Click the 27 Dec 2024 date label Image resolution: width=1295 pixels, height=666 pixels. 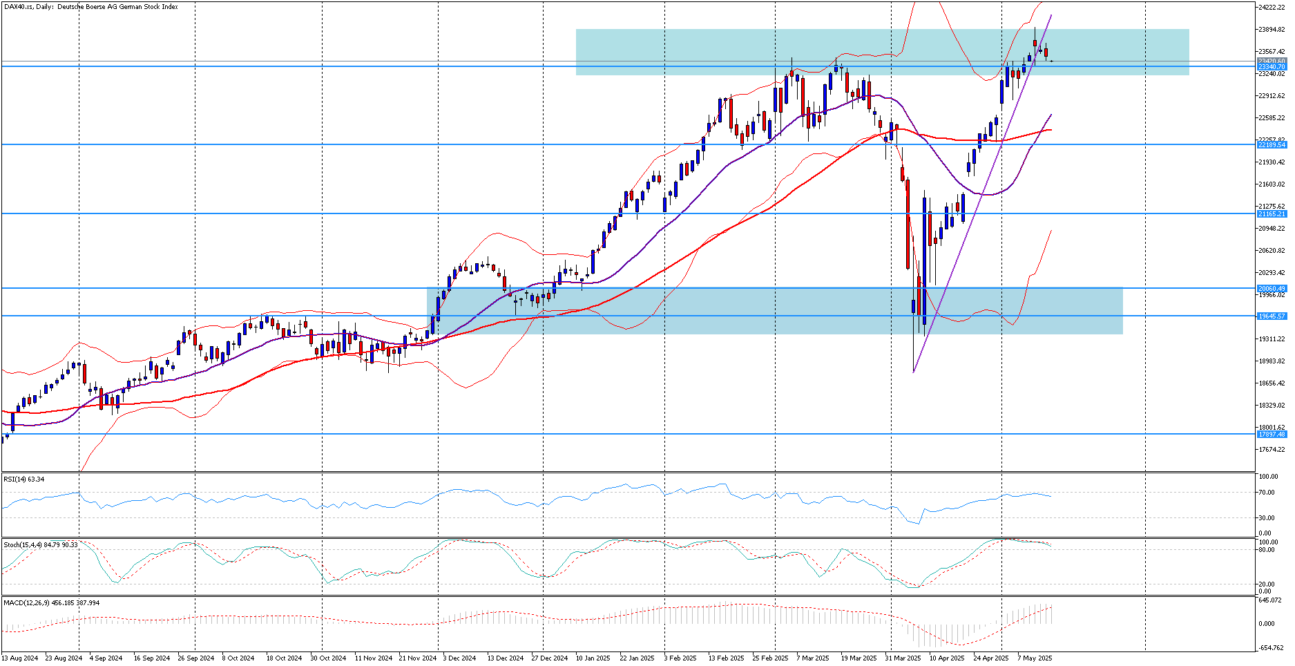pyautogui.click(x=549, y=658)
